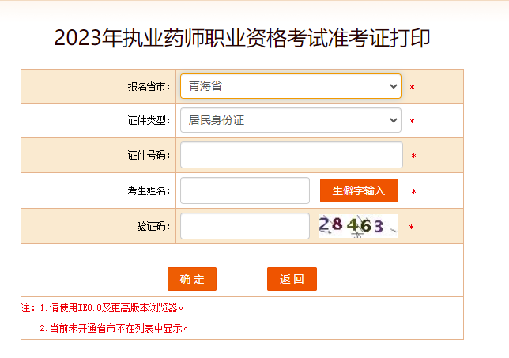Expand the 证件类型 dropdown showing 居民身份证
Image resolution: width=509 pixels, height=358 pixels.
tap(291, 120)
